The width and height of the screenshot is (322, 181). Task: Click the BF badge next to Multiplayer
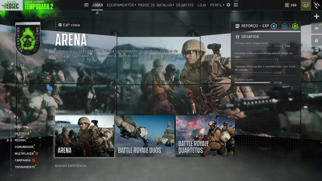37,154
